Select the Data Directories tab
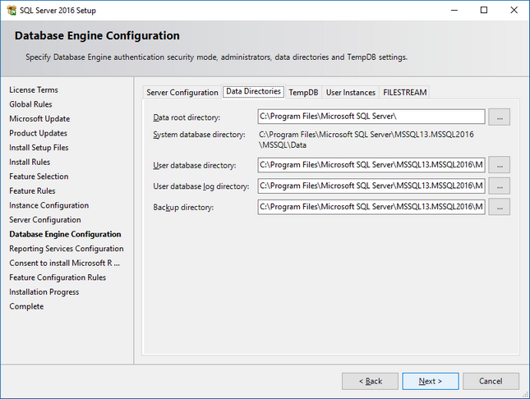 (254, 91)
